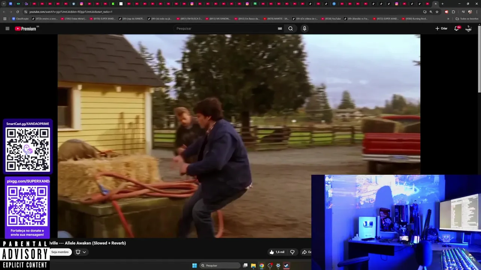Expand the notification bell dropdown chevron
This screenshot has width=481, height=270.
(84, 252)
